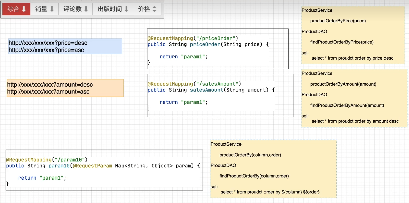Screen dimensions: 409x203
Task: Click the 价格 up-down sort arrows
Action: [x=154, y=9]
